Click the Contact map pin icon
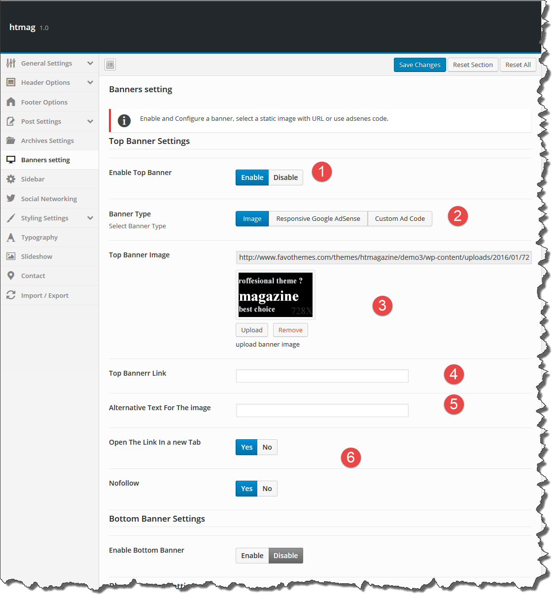The image size is (559, 601). 11,276
